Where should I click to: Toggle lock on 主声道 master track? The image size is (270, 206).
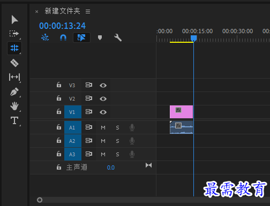(59, 167)
